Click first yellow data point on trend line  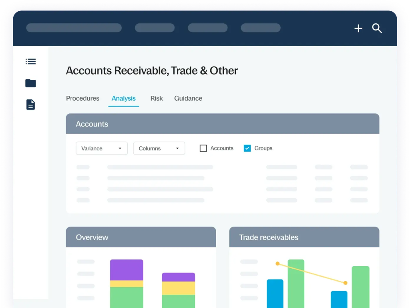[x=277, y=263]
